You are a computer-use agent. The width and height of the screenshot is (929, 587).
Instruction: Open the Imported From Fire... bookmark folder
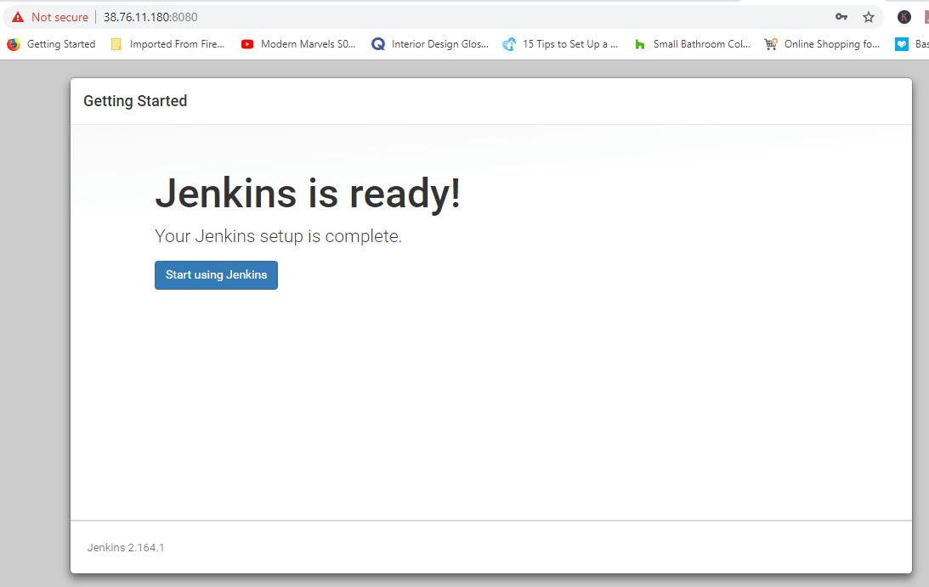click(168, 44)
